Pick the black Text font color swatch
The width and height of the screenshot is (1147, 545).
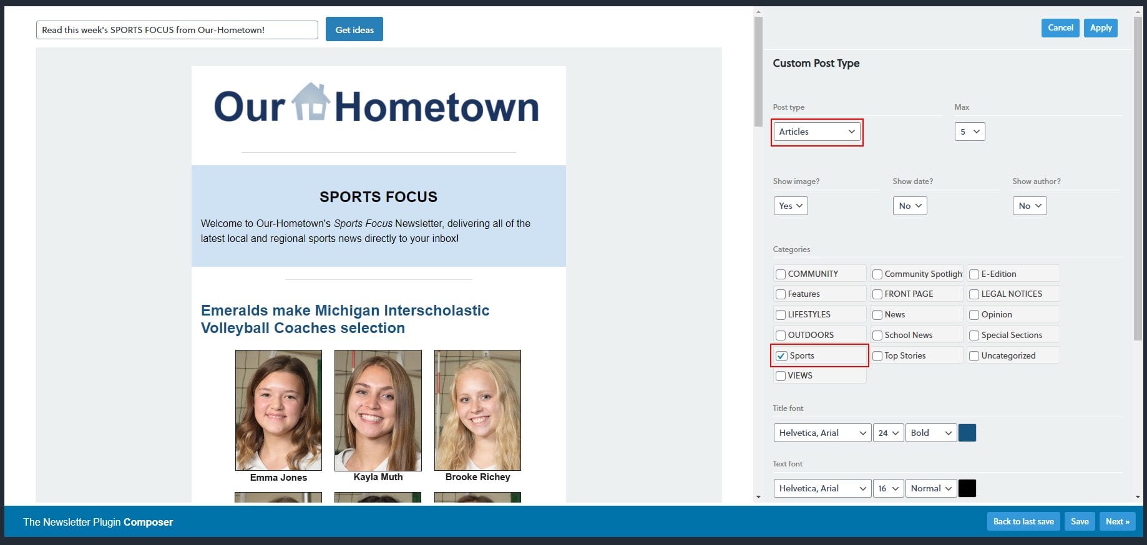[967, 488]
